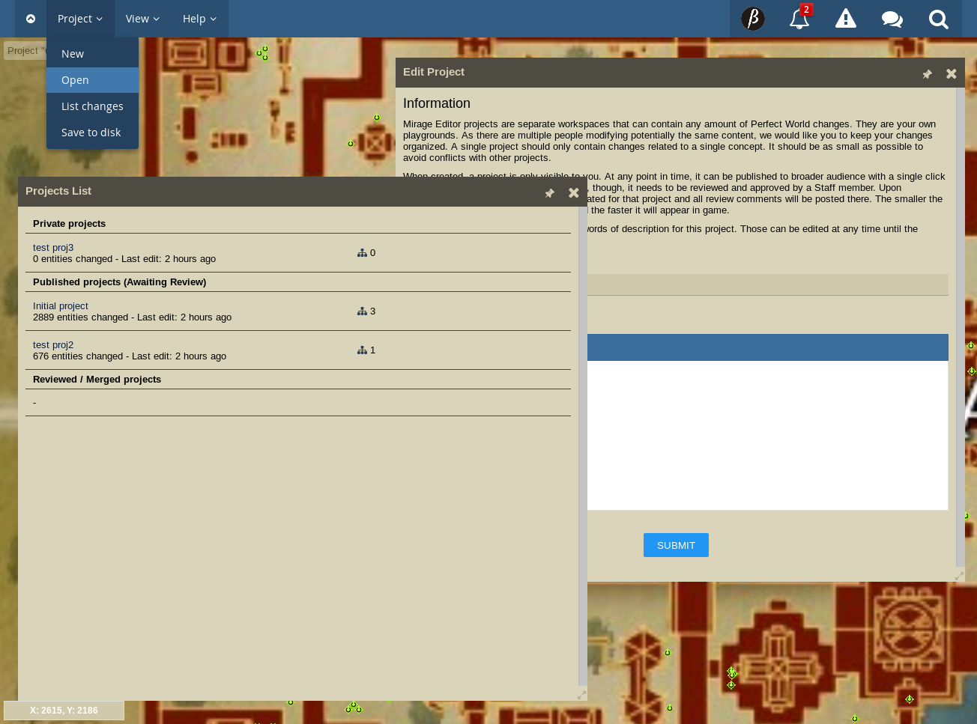The width and height of the screenshot is (977, 724).
Task: Click the beta logo icon
Action: (x=752, y=19)
